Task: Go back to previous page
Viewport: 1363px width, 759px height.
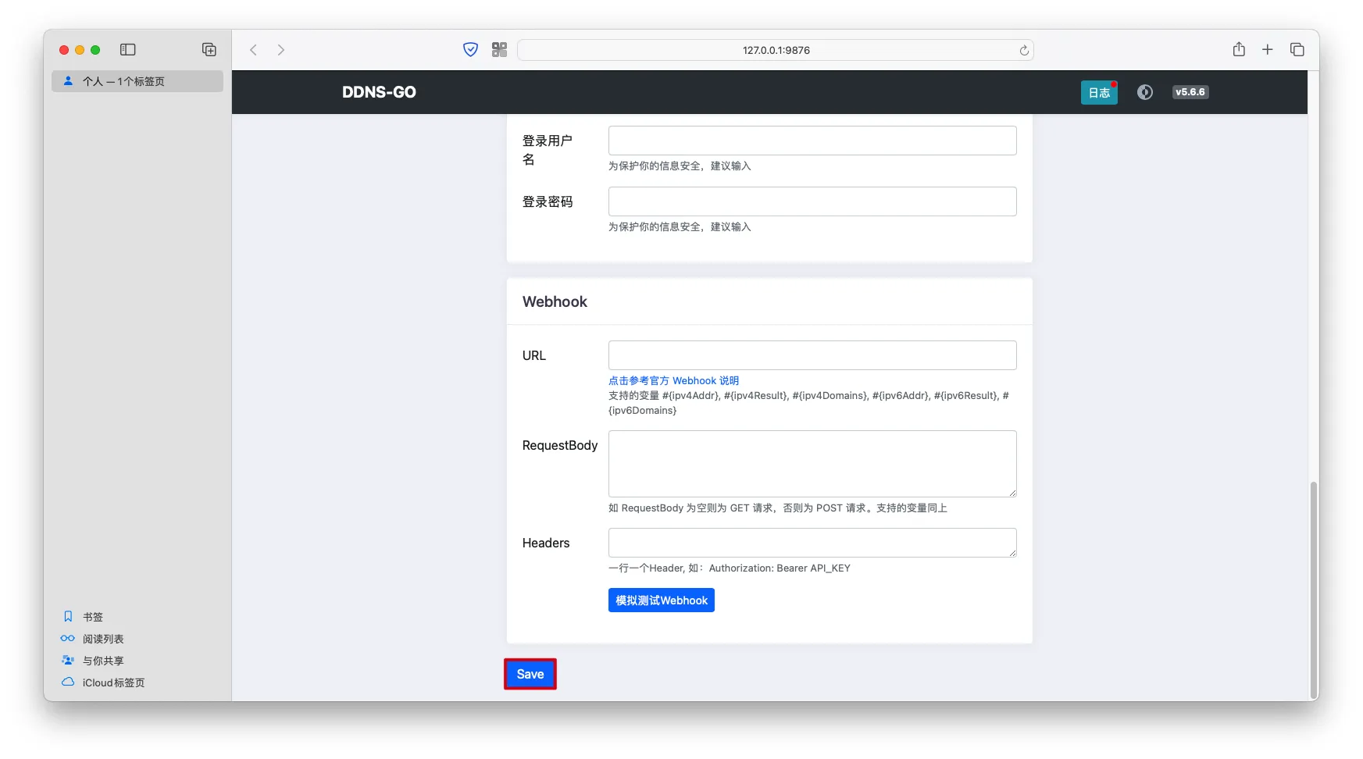Action: pos(253,50)
